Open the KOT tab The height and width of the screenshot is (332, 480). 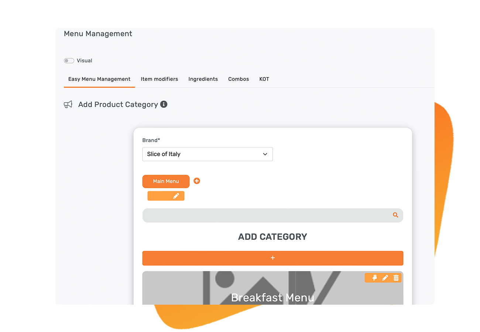point(264,79)
